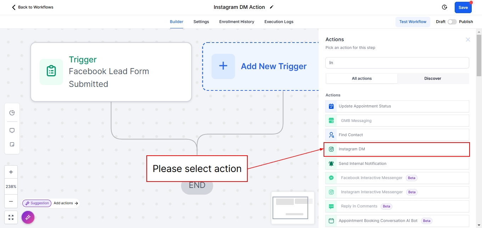The image size is (482, 228).
Task: Click the Save button
Action: [x=463, y=7]
